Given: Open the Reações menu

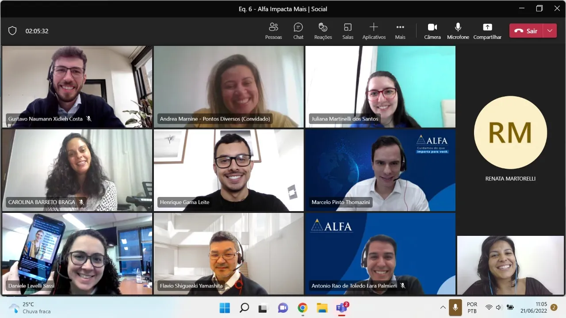Looking at the screenshot, I should 323,31.
